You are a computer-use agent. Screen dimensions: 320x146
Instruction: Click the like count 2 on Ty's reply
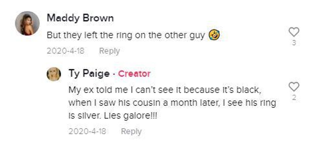click(294, 97)
